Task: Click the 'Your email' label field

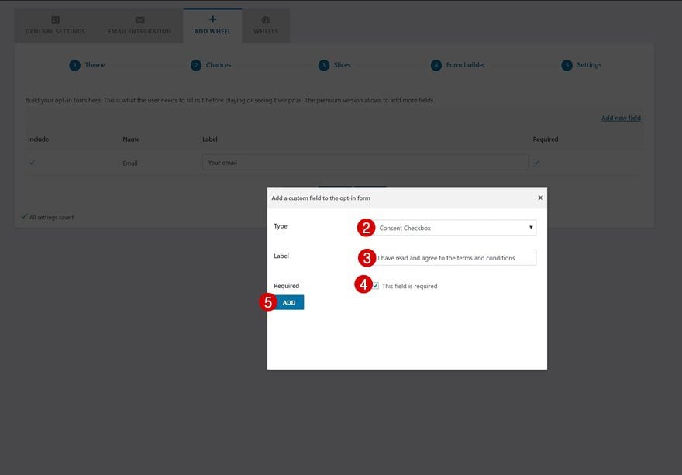Action: pyautogui.click(x=365, y=163)
